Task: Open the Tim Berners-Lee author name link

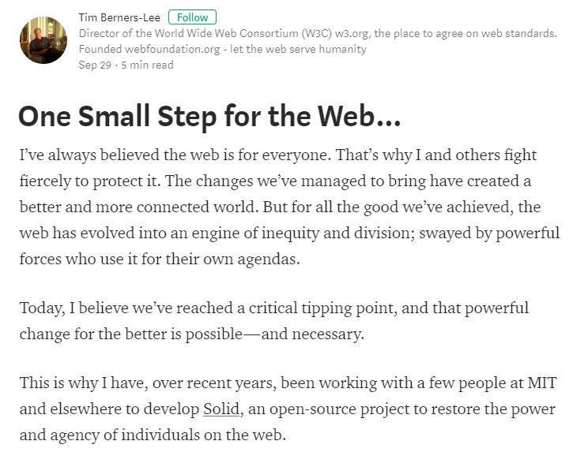Action: 119,17
